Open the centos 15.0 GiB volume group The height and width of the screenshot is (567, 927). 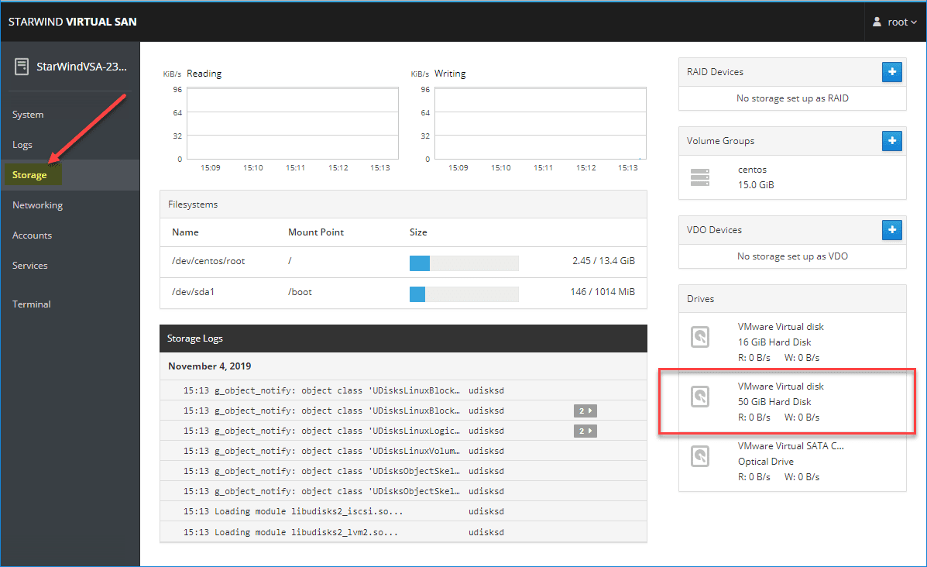(x=792, y=177)
